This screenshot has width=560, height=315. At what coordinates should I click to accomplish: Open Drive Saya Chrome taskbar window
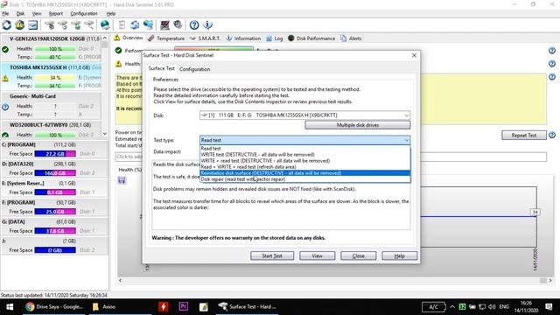tap(54, 306)
